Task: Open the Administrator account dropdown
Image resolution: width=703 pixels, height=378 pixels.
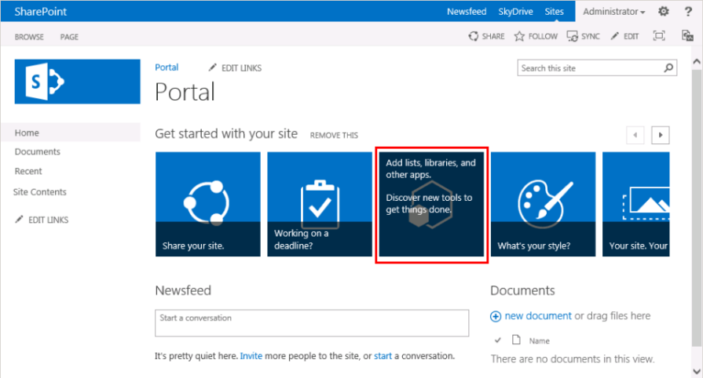Action: click(x=613, y=12)
